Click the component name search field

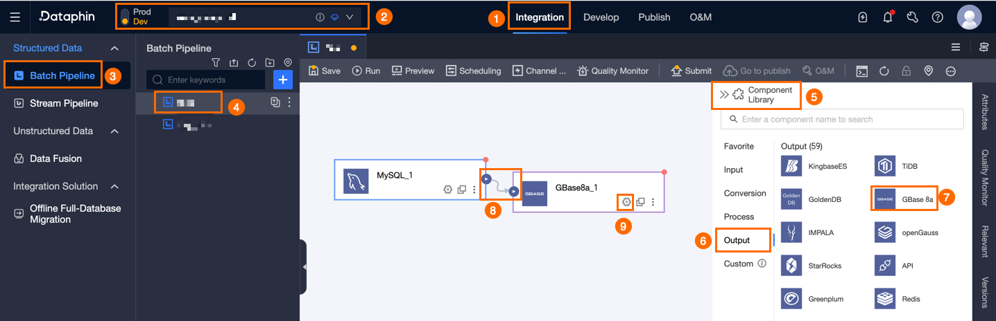842,119
